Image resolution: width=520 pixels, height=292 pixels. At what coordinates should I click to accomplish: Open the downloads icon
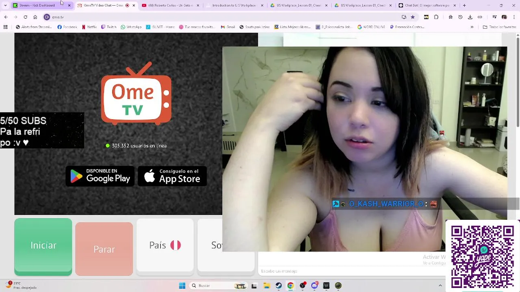coord(470,17)
